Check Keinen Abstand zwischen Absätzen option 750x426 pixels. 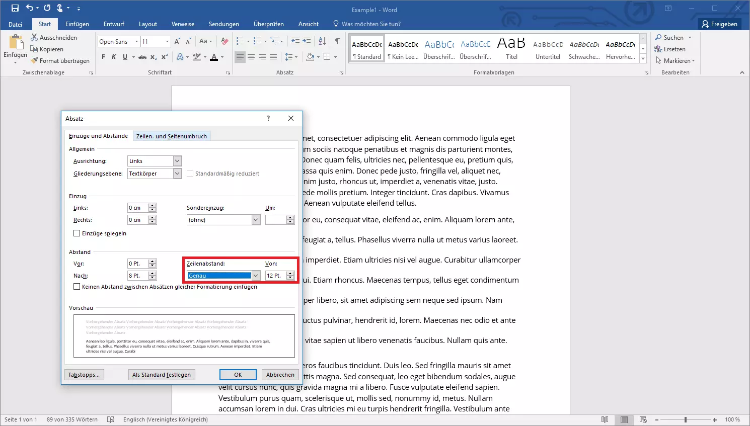[x=77, y=287]
